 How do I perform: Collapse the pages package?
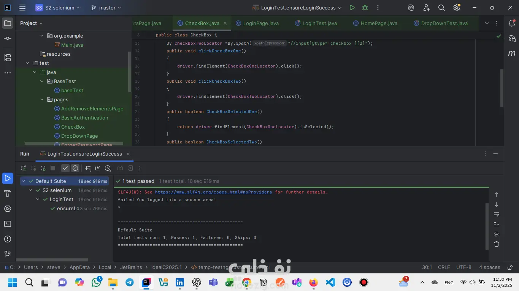tap(42, 99)
